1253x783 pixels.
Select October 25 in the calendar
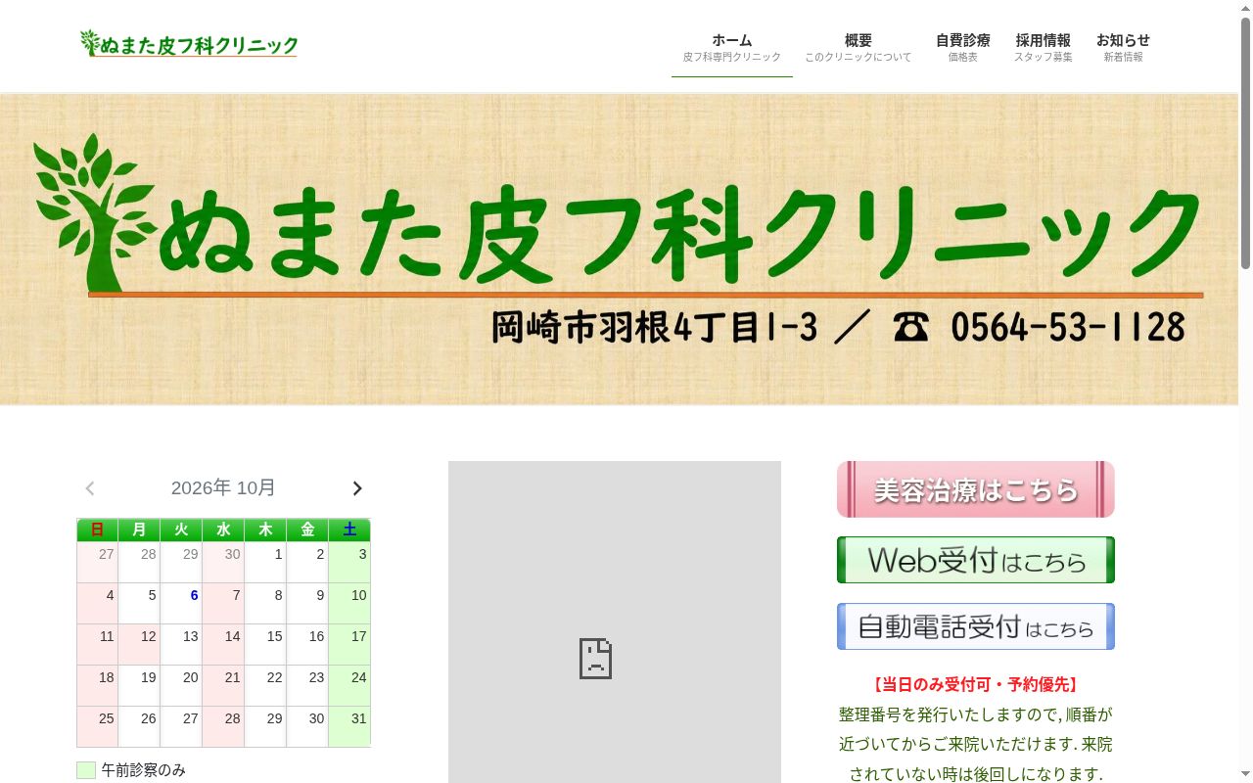pos(97,727)
